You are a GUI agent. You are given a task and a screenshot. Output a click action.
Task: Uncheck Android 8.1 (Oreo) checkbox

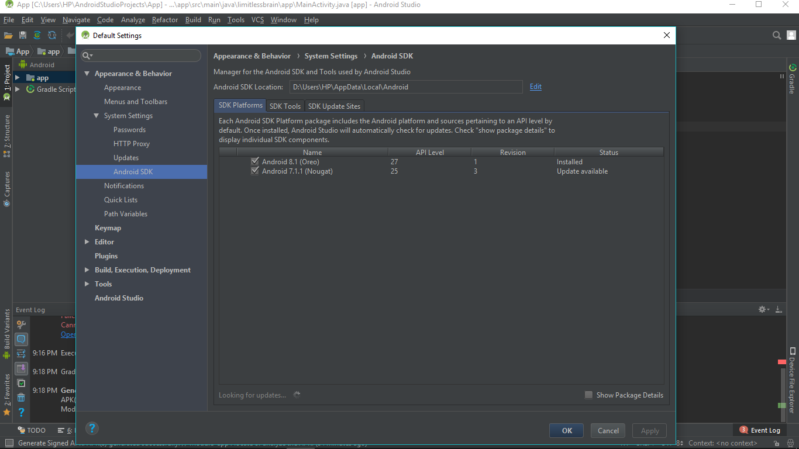pos(254,161)
